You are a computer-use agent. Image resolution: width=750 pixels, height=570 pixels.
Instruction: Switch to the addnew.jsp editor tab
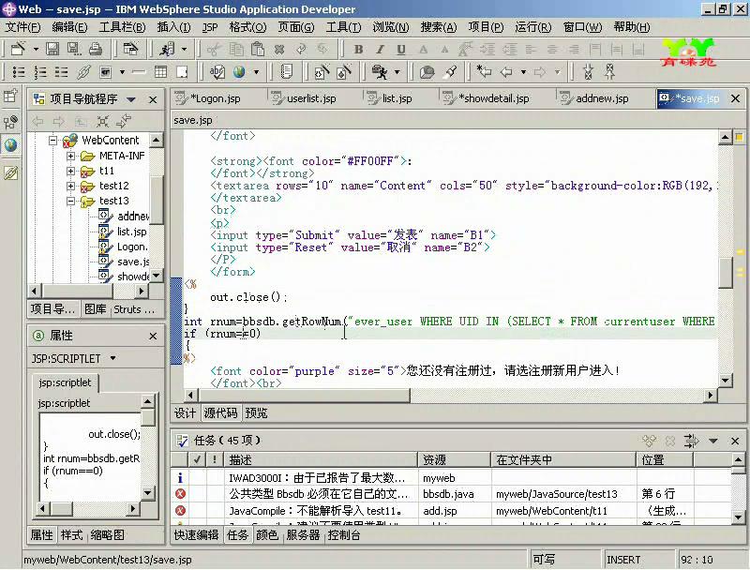coord(594,98)
